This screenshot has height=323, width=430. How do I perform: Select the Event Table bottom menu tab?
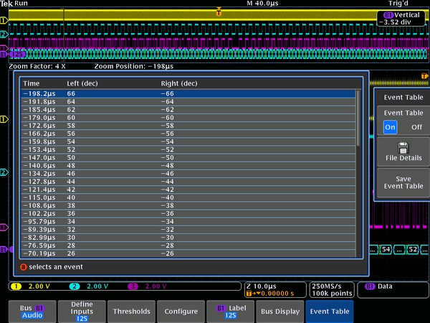coord(329,312)
